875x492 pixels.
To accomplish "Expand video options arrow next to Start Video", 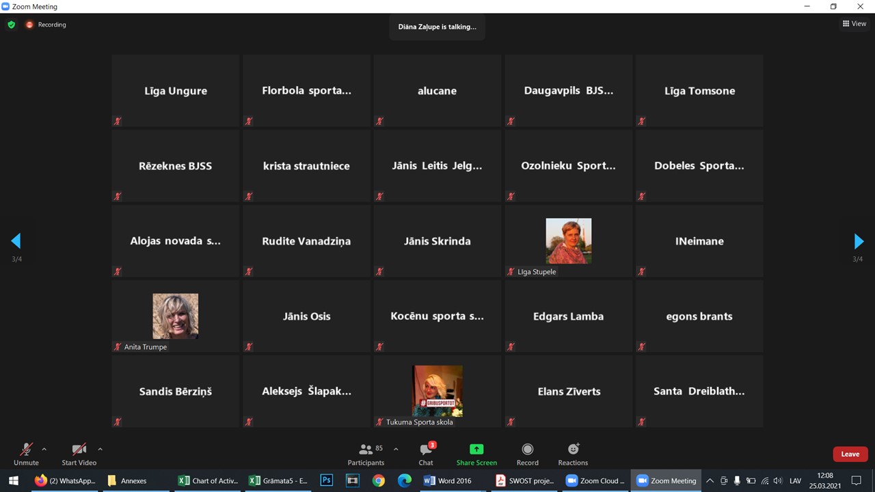I will point(100,449).
